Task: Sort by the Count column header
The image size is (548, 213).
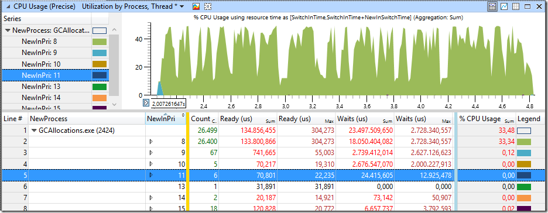Action: (204, 119)
